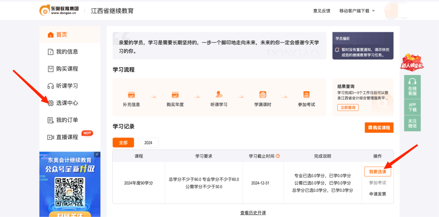
Task: Close the 东奥会计继续教育 ad banner
Action: 97,154
